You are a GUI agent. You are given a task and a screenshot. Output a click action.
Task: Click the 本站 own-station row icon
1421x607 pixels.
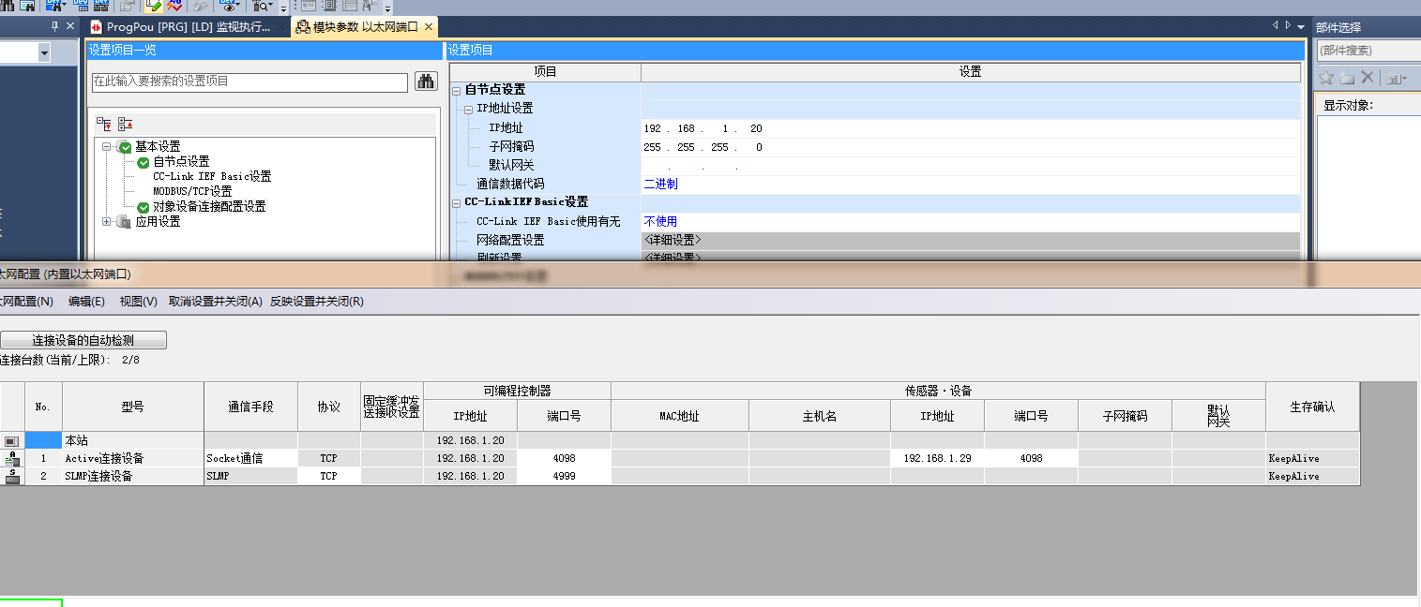point(12,440)
